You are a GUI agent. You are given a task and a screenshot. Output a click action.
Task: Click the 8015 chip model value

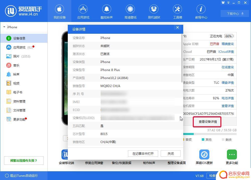[104, 134]
